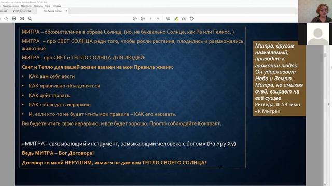Click the line 'Ведь МИТРА – Бог Договора!'

click(58, 153)
